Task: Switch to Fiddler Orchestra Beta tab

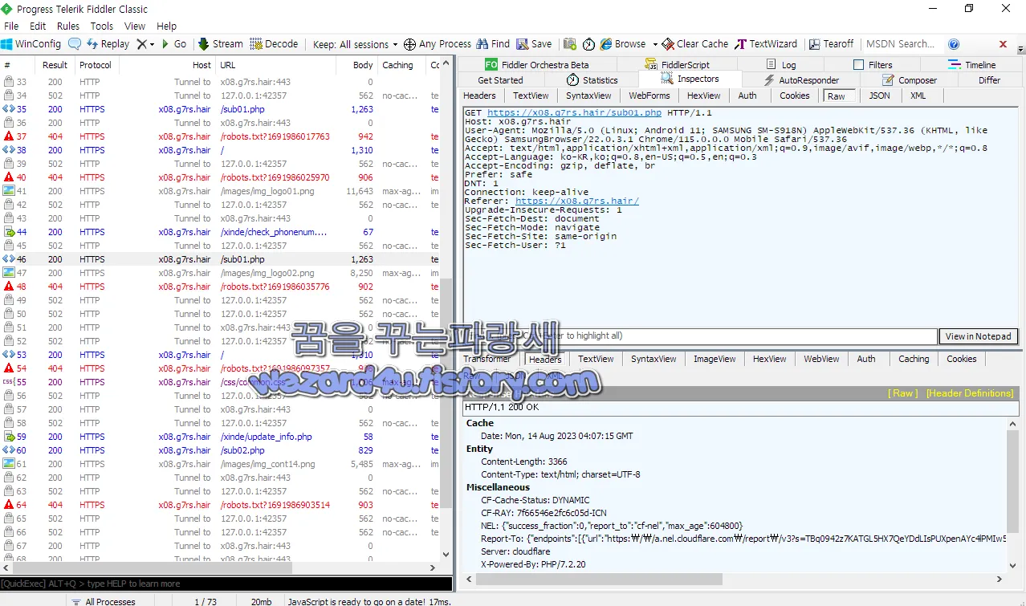Action: 536,65
